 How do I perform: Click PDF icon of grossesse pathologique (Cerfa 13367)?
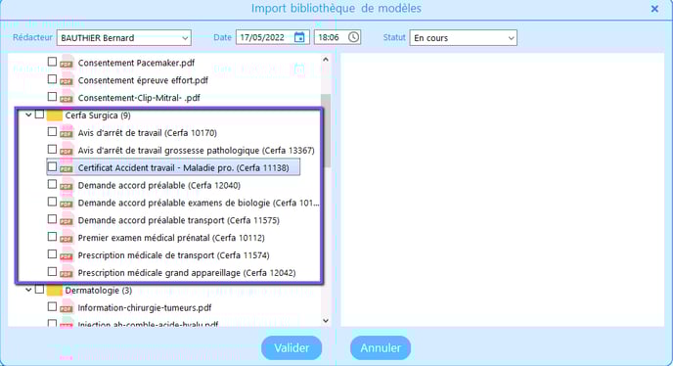[x=67, y=151]
